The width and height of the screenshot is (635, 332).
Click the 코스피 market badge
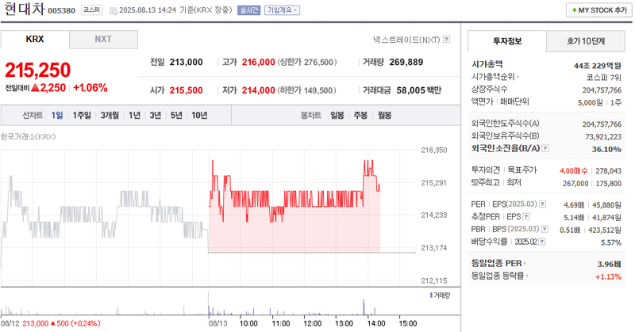pyautogui.click(x=91, y=10)
